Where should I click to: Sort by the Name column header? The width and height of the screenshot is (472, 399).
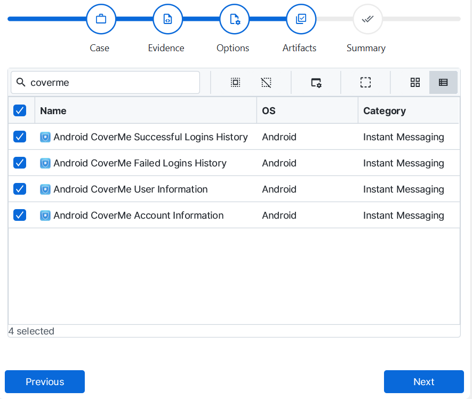pyautogui.click(x=53, y=111)
